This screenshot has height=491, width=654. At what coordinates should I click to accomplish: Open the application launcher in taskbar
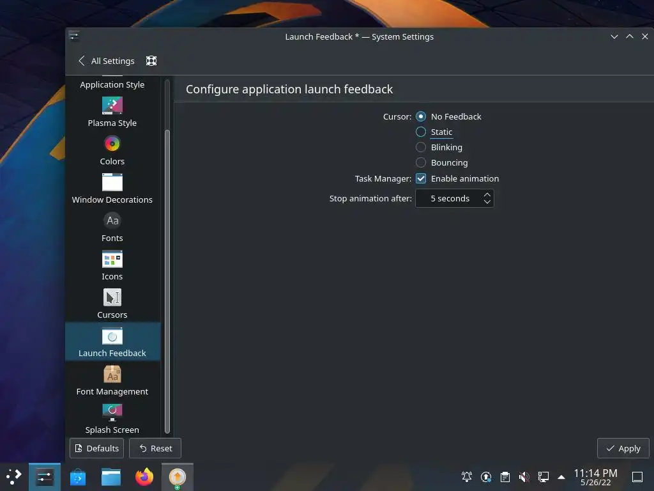pos(13,476)
